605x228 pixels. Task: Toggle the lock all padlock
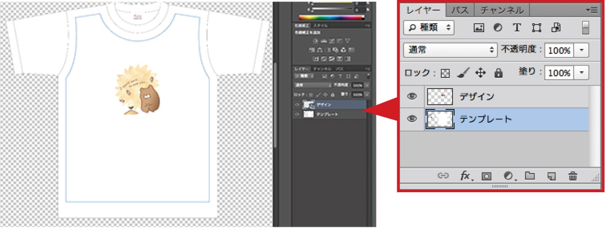(x=498, y=74)
